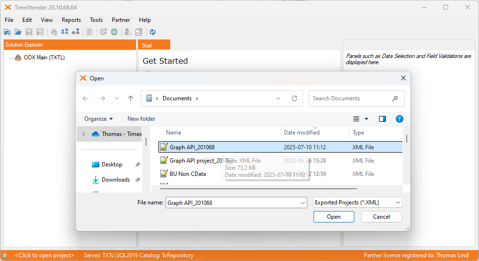This screenshot has width=479, height=261.
Task: Click the BU Non CData file icon
Action: [x=164, y=174]
